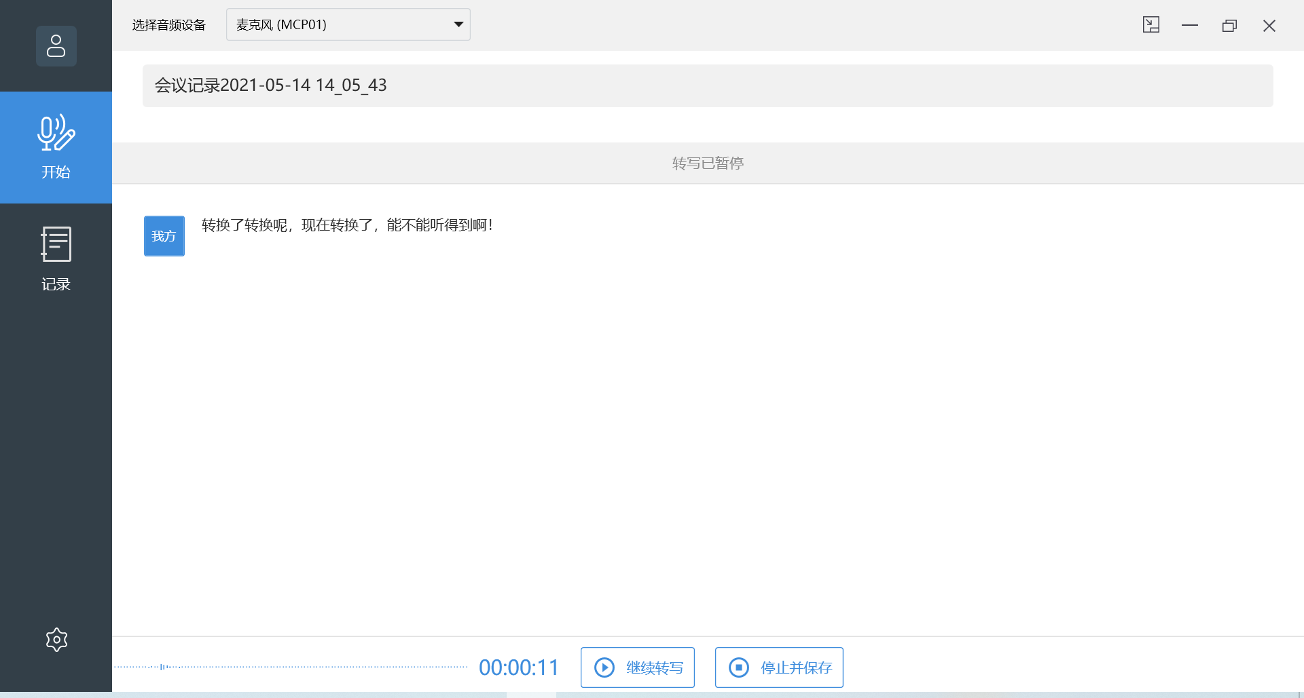Click the audio waveform bar
Screen dimensions: 1304x698
(x=291, y=667)
